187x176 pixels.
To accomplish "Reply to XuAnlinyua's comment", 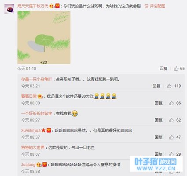I will (159, 137).
